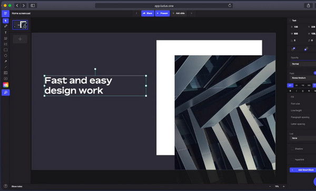Reload the page in address bar
The width and height of the screenshot is (316, 191).
230,6
